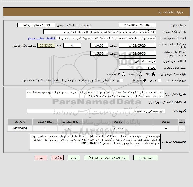
Task: Click the شماره نیاز field 1102000257001845
Action: click(x=137, y=25)
